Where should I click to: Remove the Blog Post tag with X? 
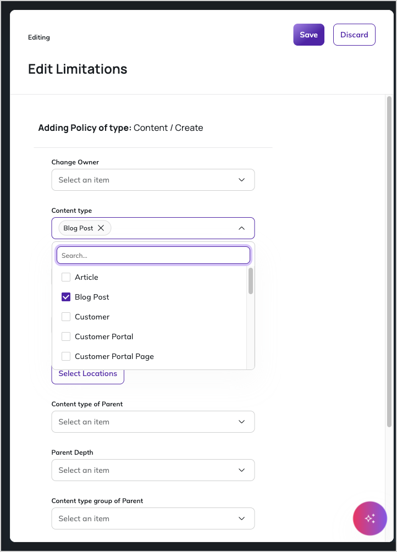(101, 228)
